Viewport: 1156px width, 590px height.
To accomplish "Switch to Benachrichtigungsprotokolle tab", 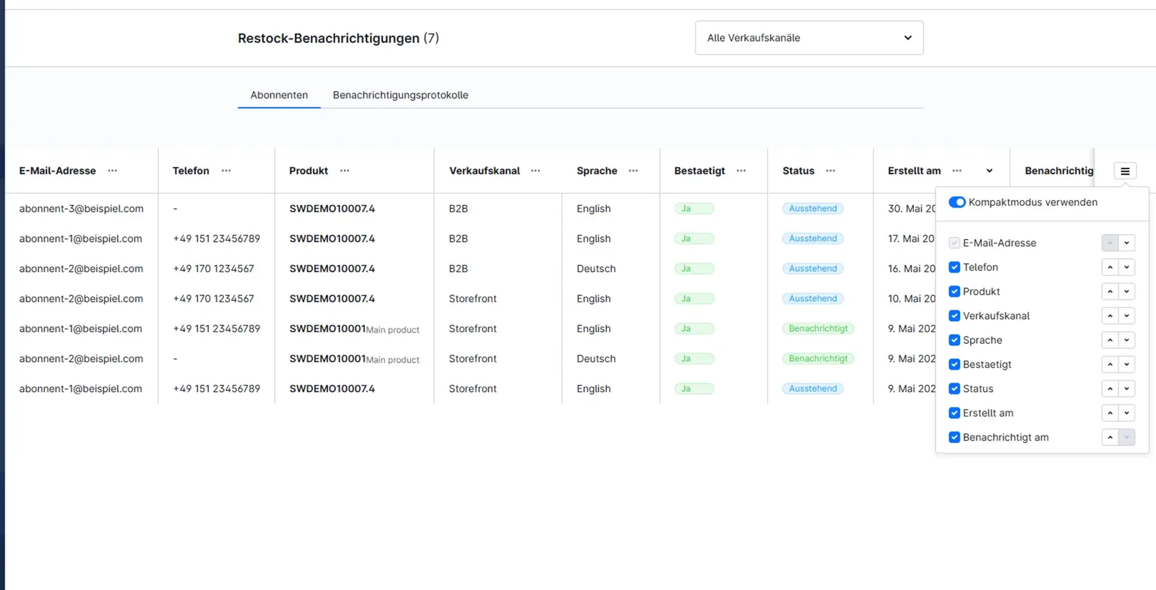I will pyautogui.click(x=400, y=95).
